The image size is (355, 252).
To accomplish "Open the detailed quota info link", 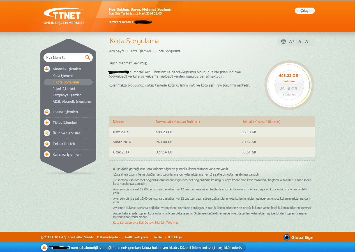I will pos(145,223).
